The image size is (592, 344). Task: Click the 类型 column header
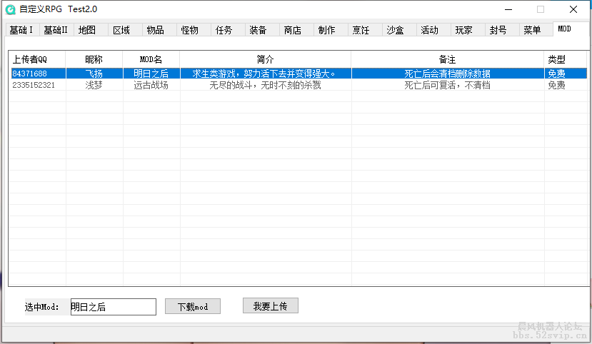coord(565,59)
